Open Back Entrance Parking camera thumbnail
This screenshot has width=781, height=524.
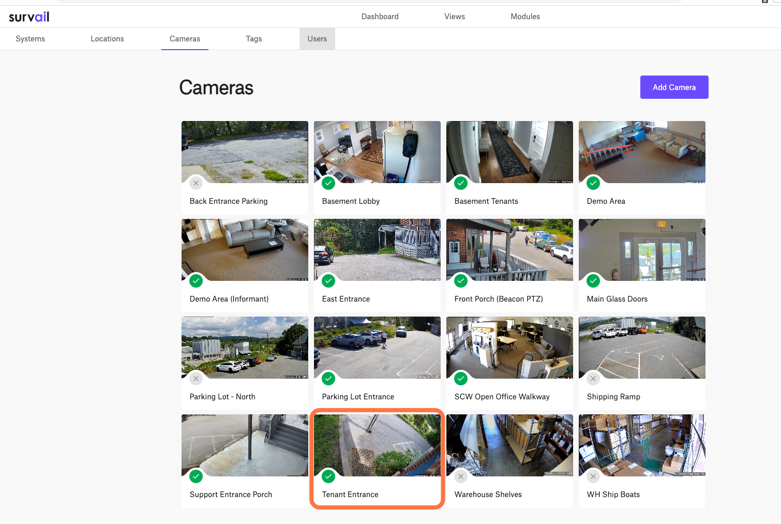(245, 152)
